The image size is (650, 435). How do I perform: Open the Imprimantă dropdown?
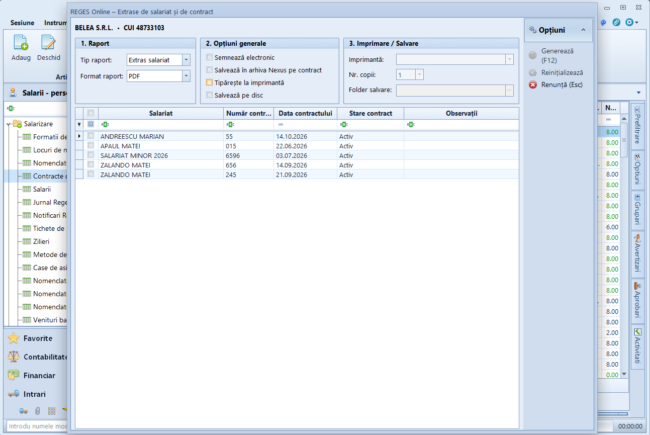click(x=510, y=60)
